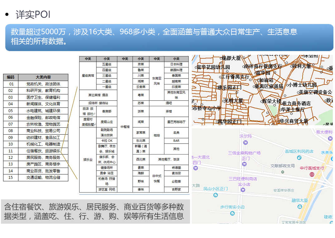The image size is (335, 238).
Task: Select the 中餐馆 category cell
Action: coord(125,127)
